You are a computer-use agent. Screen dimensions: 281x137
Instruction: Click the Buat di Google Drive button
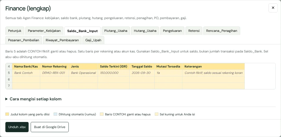[50, 127]
